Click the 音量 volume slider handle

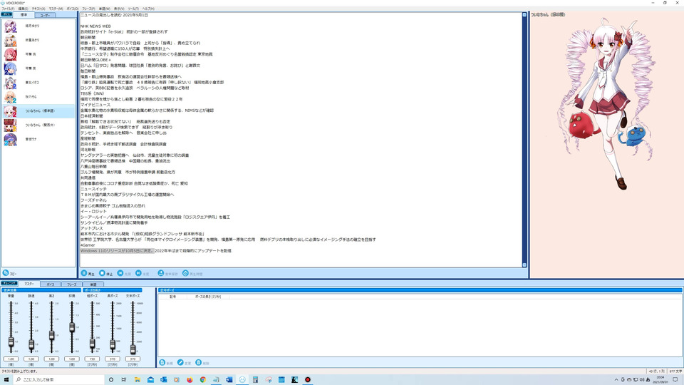pyautogui.click(x=11, y=342)
